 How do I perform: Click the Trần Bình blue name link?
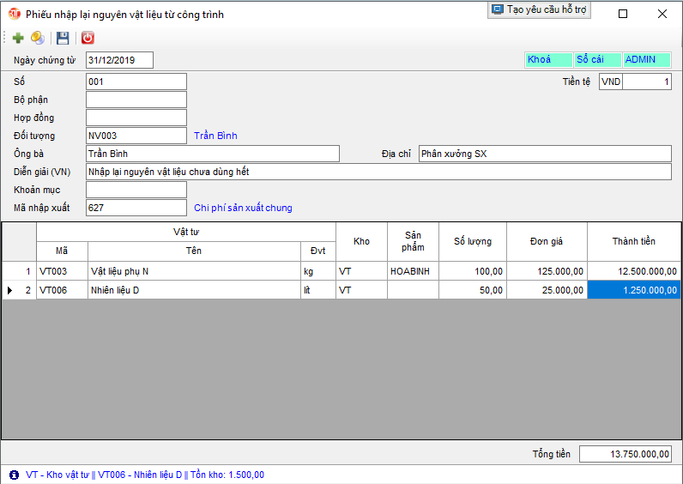215,136
